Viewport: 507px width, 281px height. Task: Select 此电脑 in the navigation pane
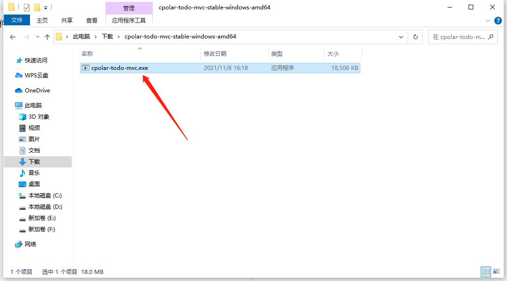coord(33,105)
